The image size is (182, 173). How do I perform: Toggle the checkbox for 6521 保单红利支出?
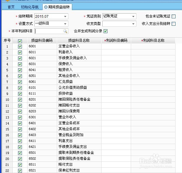coord(20,171)
